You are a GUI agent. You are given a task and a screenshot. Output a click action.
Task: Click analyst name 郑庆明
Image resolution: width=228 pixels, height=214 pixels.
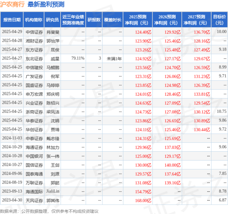coord(53,94)
